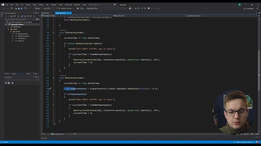Open the Build menu
The width and height of the screenshot is (261, 146).
34,5
